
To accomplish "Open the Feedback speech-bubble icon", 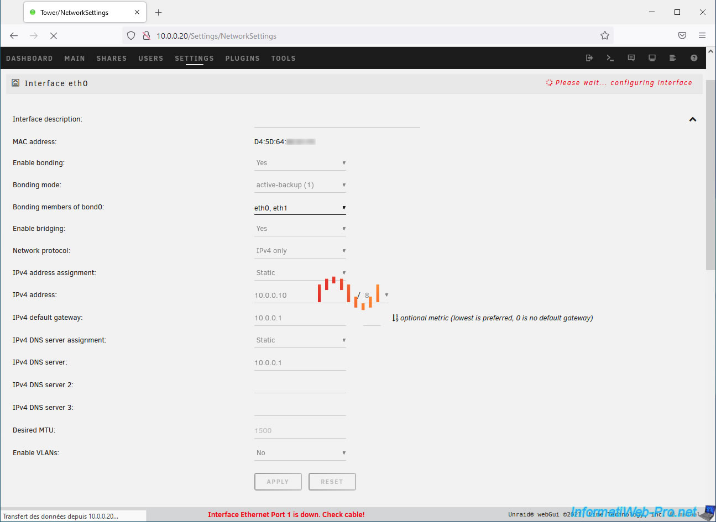I will 631,58.
